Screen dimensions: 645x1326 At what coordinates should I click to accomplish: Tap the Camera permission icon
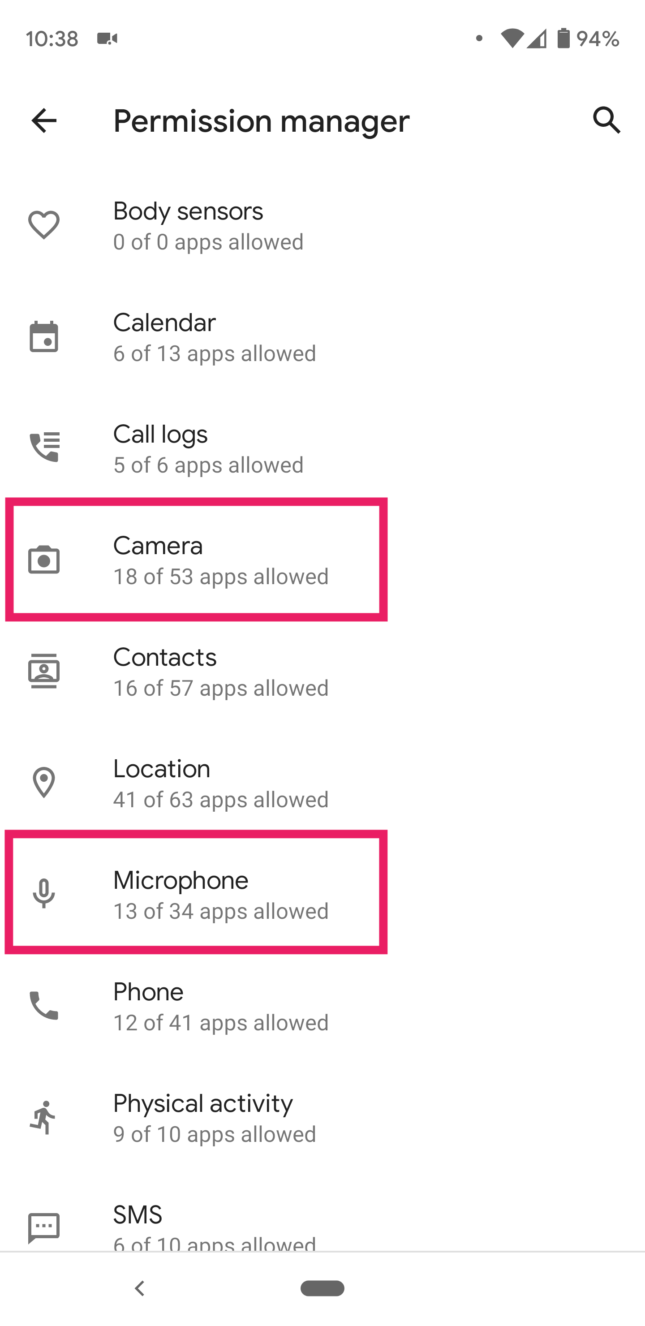[44, 560]
